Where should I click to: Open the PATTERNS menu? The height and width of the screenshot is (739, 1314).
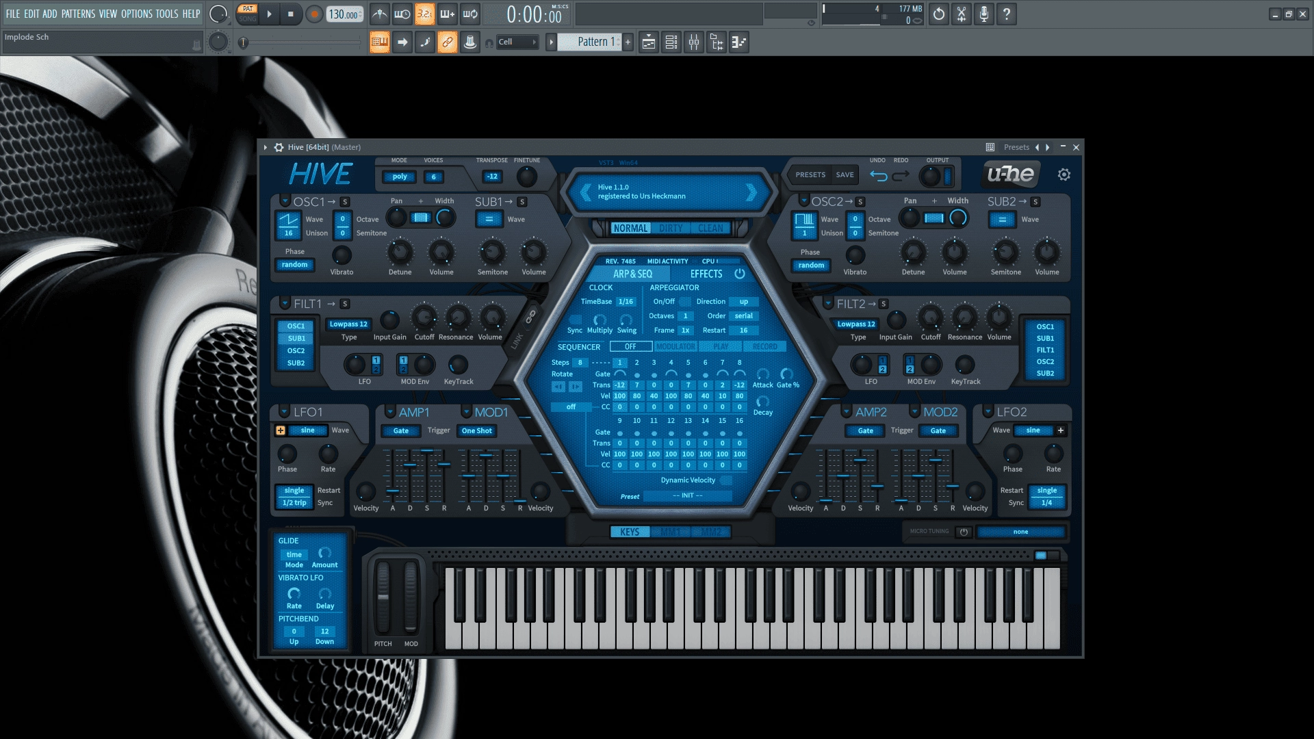coord(78,14)
